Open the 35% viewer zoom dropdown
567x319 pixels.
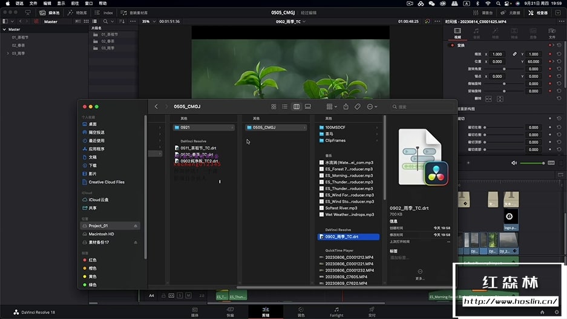(147, 21)
